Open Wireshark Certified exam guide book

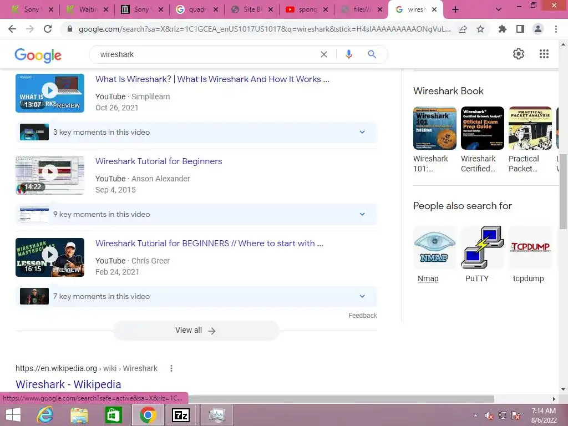click(482, 128)
